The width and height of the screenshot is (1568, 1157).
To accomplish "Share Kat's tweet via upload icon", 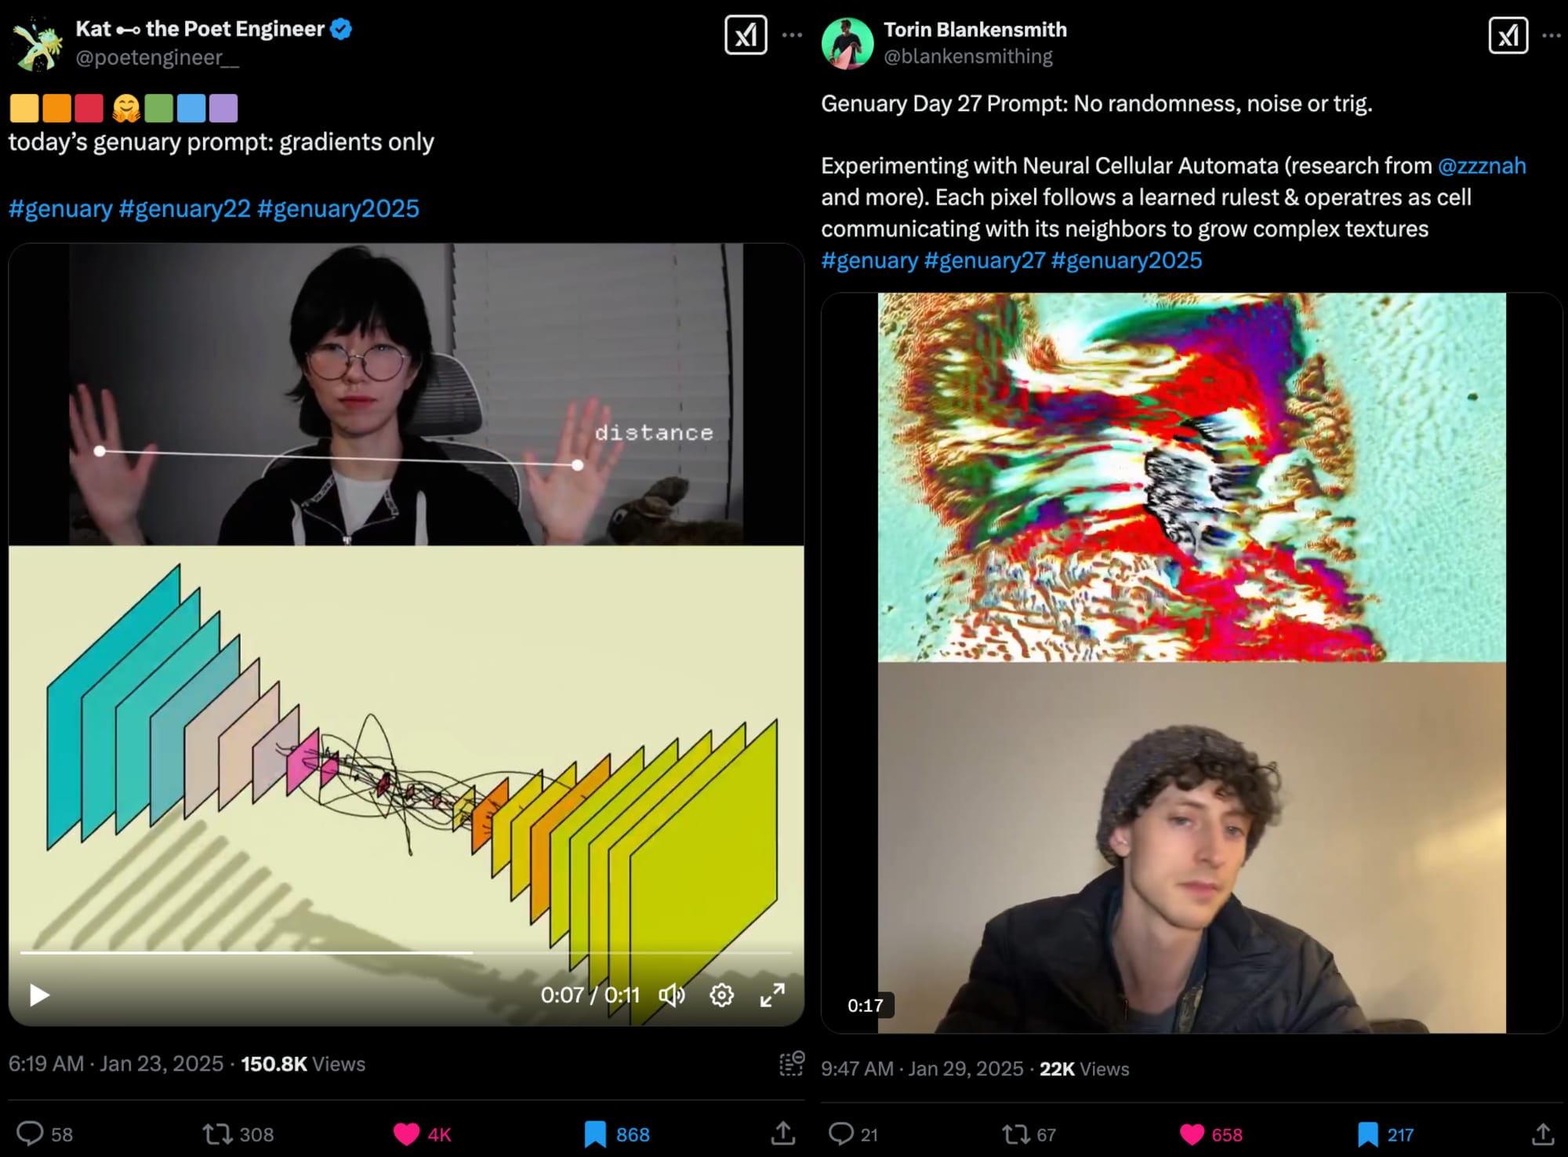I will click(782, 1133).
